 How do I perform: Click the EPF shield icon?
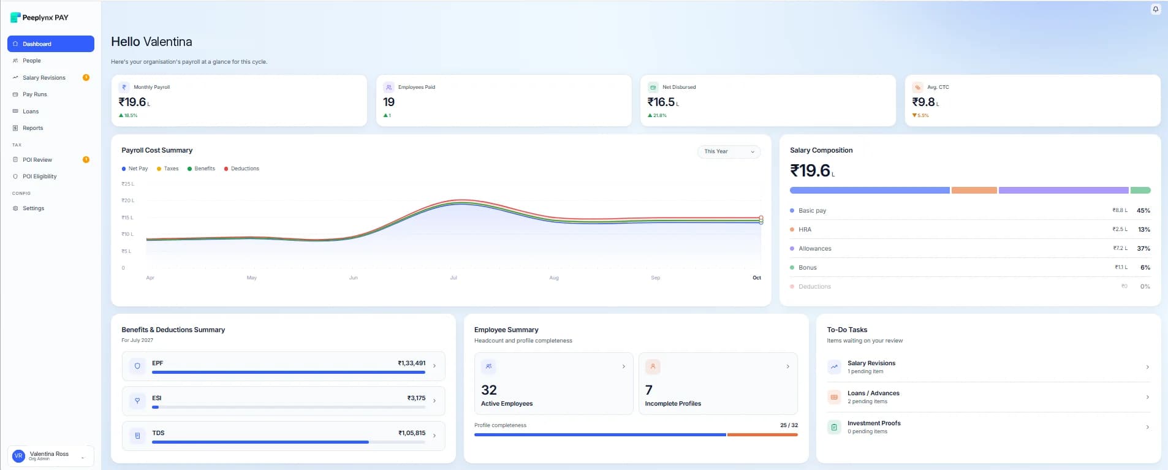[x=137, y=366]
